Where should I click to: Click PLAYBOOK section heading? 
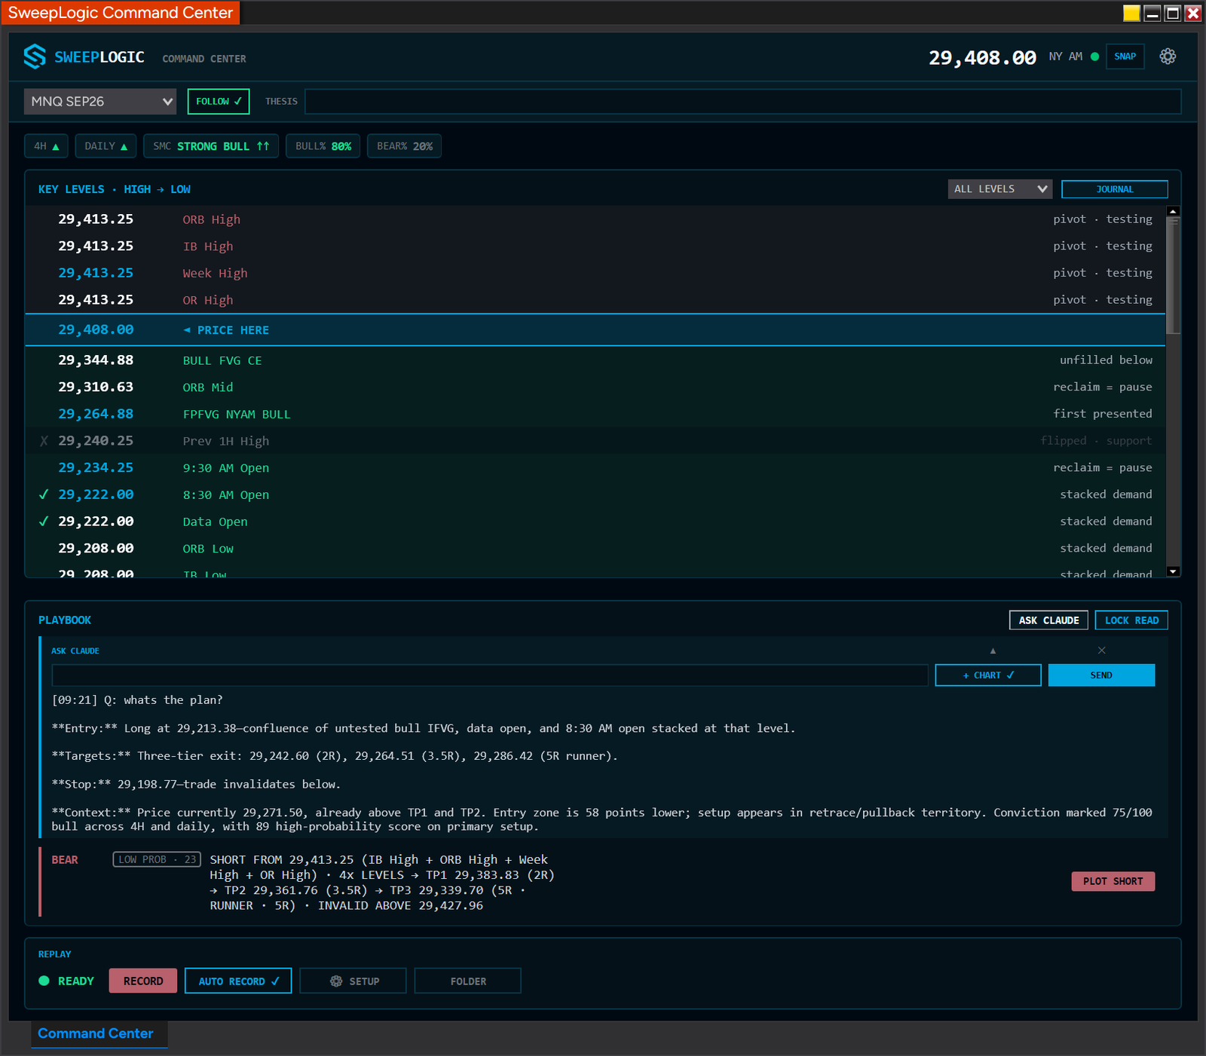[65, 620]
